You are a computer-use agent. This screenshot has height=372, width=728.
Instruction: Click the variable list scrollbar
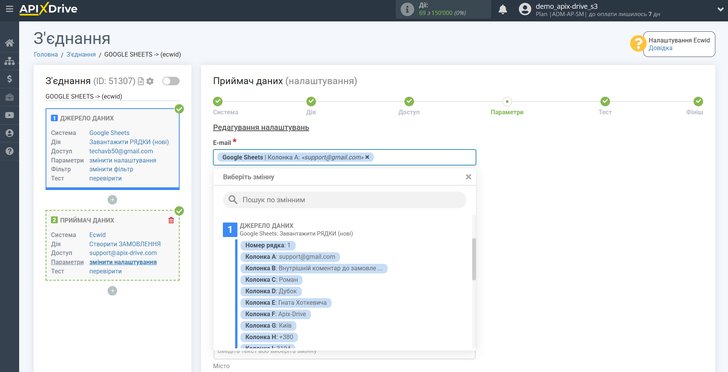pos(474,259)
